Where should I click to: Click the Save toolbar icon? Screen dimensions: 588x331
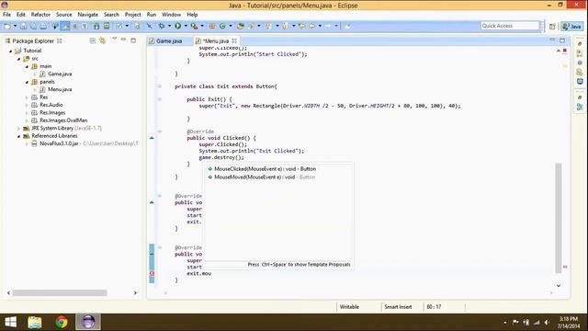point(23,26)
